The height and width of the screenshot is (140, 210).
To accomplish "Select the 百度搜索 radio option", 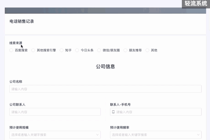I will tap(11, 50).
